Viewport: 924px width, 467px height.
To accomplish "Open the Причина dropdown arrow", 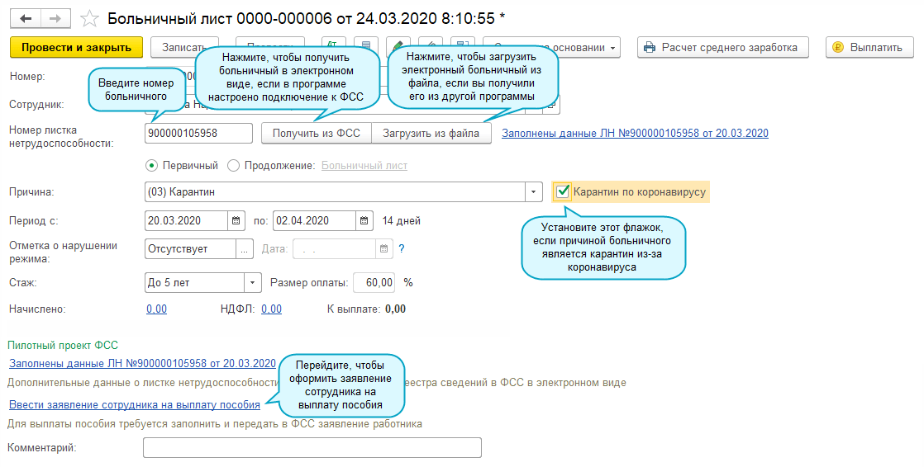I will pyautogui.click(x=533, y=191).
